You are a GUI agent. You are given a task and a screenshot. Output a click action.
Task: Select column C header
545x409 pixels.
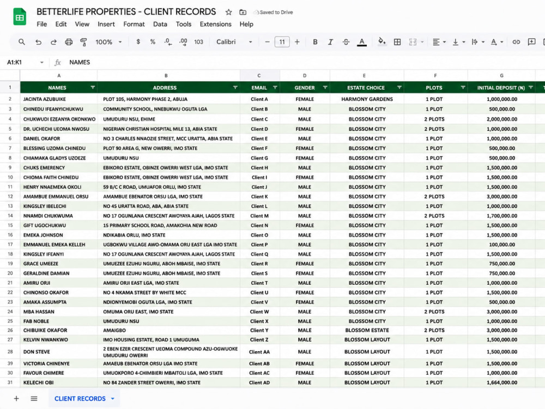coord(259,75)
